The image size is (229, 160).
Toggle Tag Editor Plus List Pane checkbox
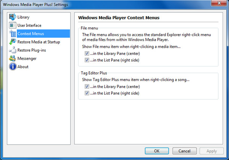click(87, 93)
